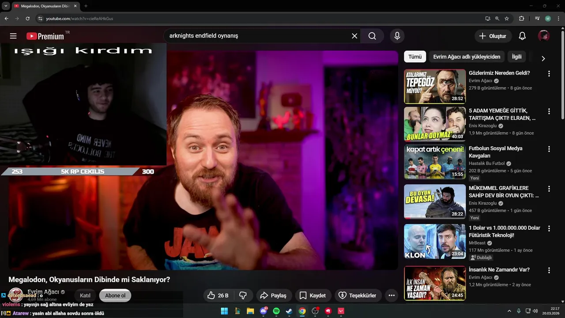Open Gözlerimiz Nereden Geldi thumbnail
Viewport: 565px width, 318px height.
(x=435, y=86)
